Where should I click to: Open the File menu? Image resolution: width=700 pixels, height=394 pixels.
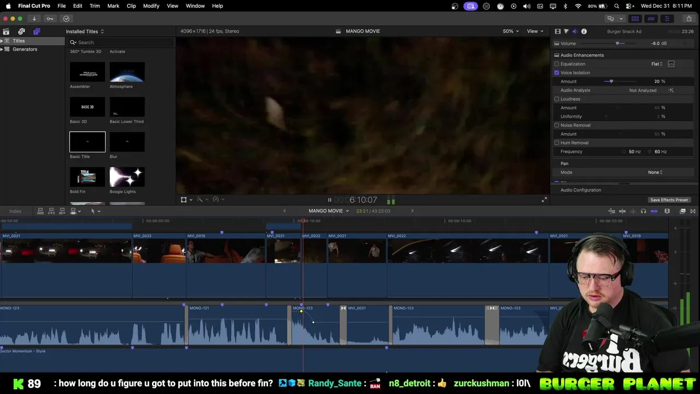coord(62,5)
